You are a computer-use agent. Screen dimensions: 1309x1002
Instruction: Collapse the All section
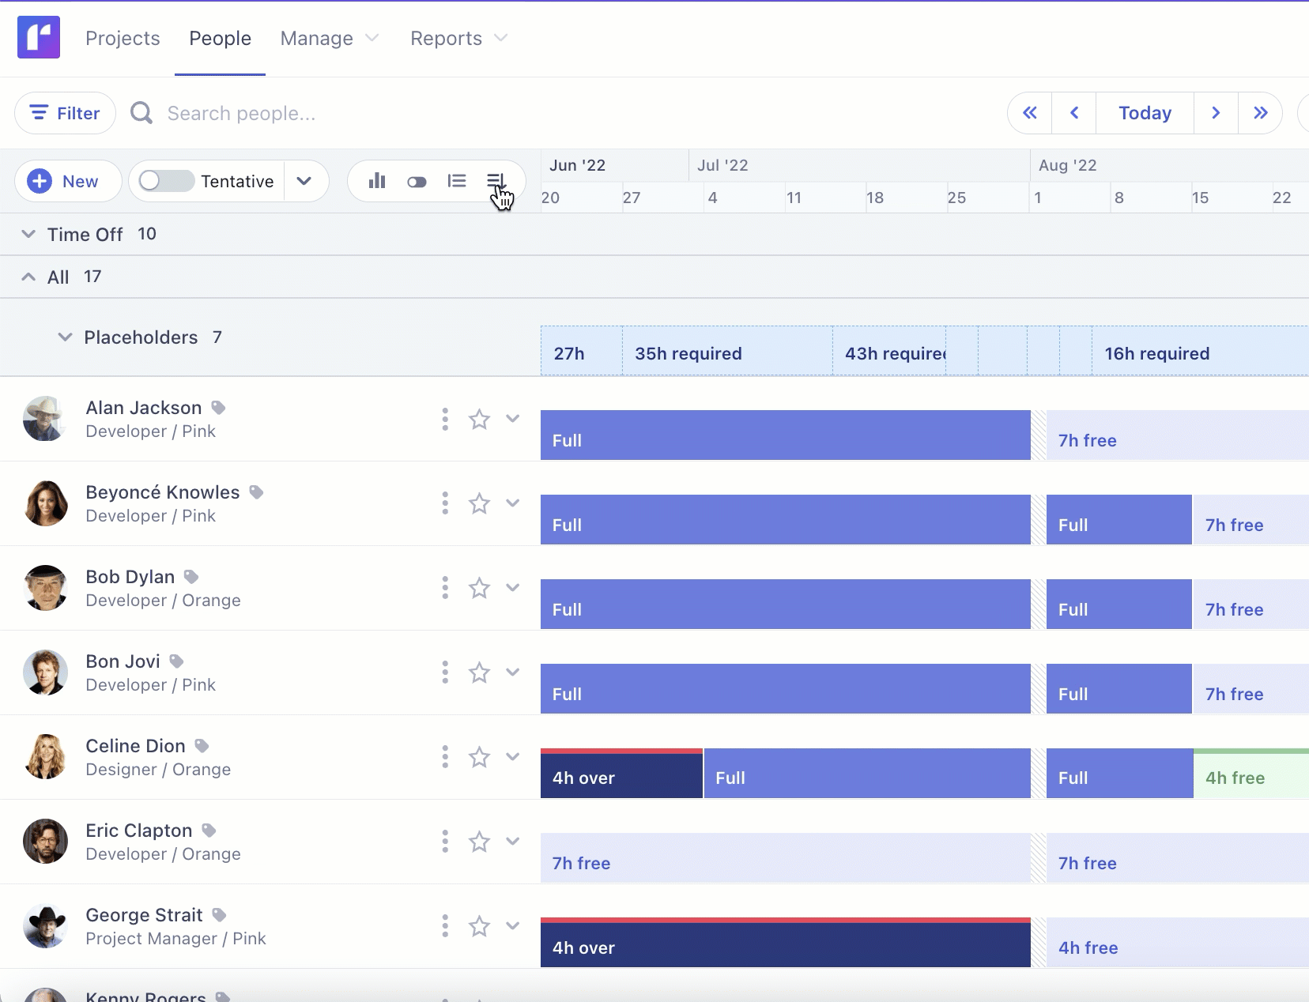(28, 277)
